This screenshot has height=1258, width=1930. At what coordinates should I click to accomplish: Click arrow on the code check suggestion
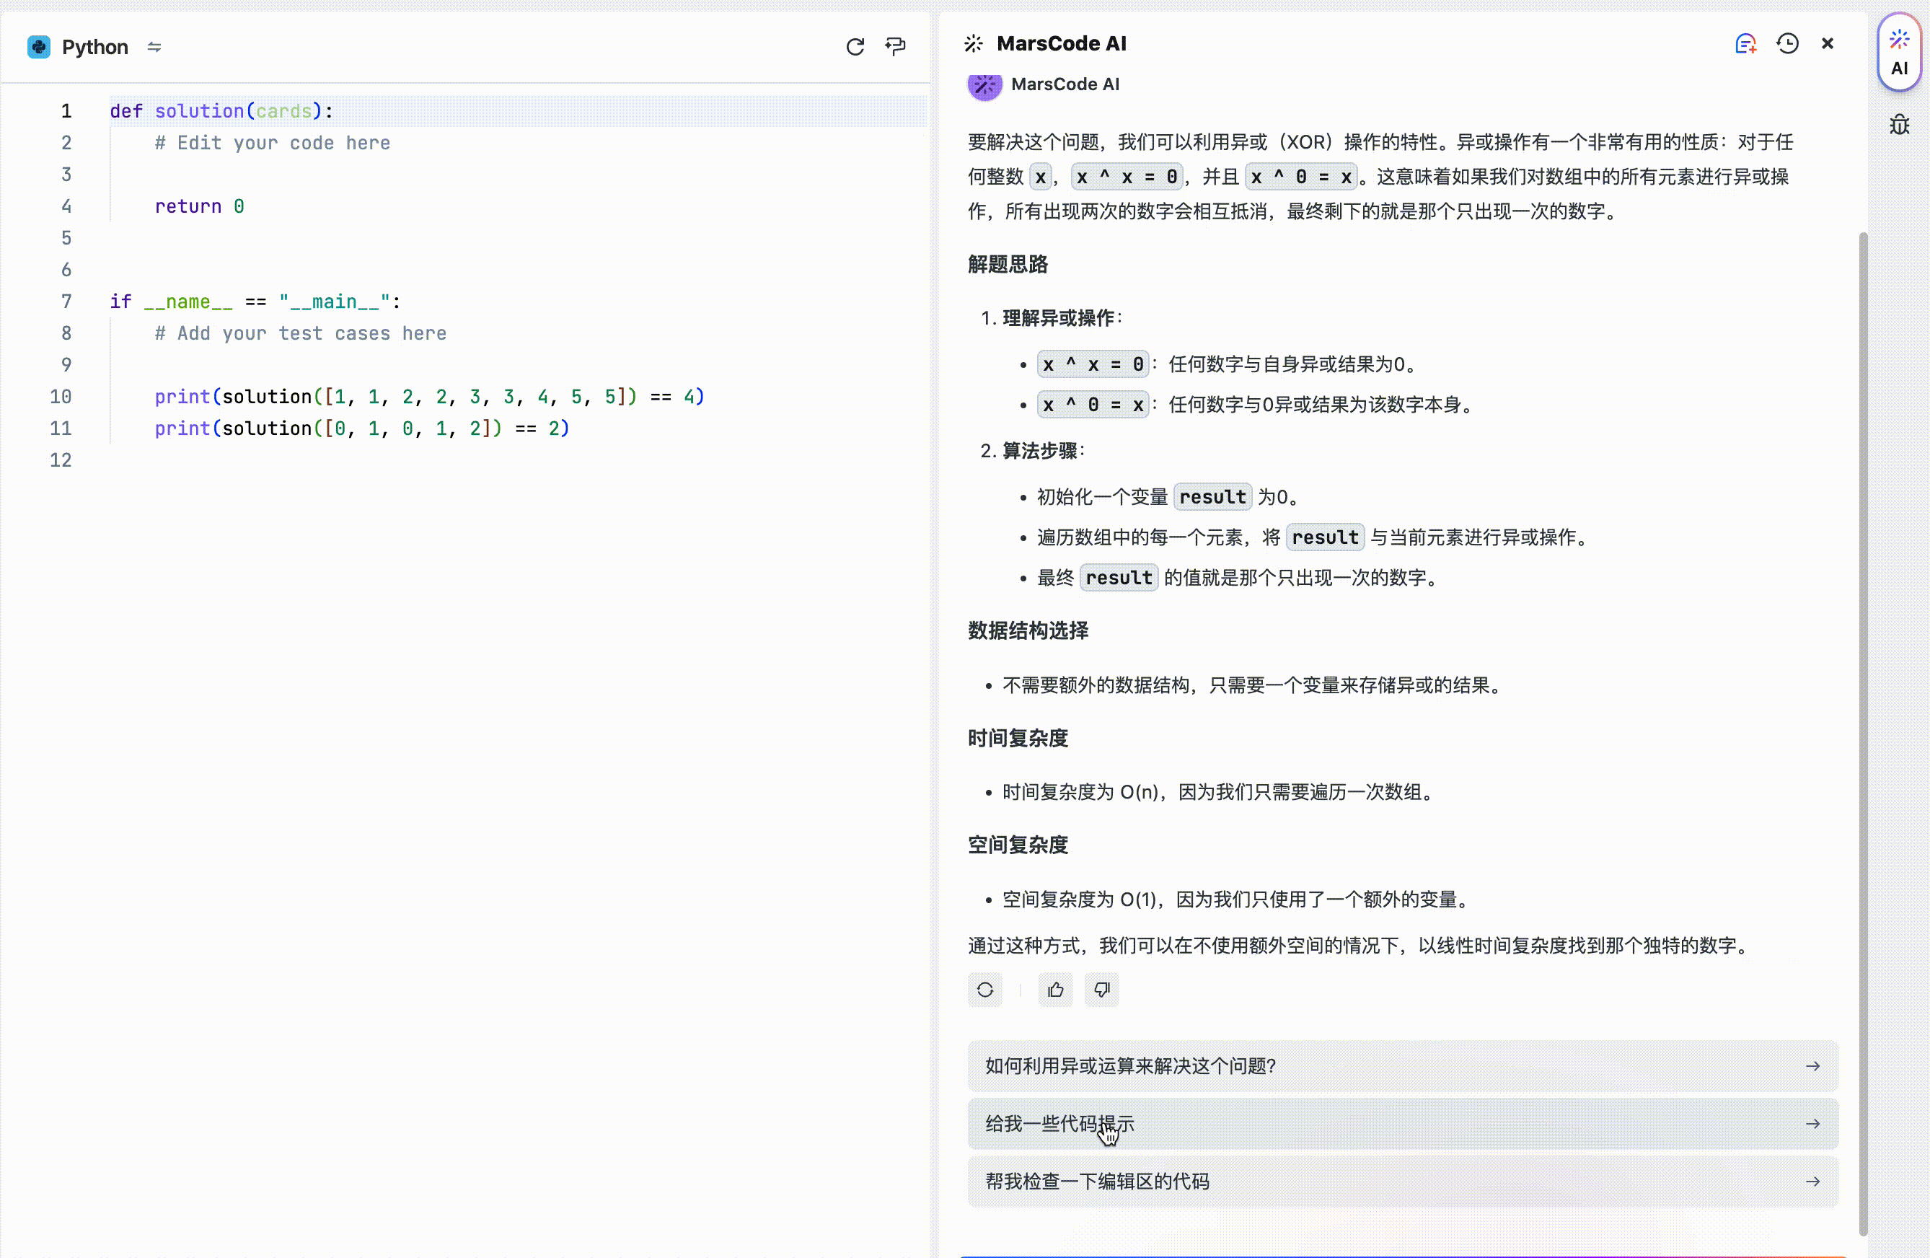click(x=1812, y=1181)
